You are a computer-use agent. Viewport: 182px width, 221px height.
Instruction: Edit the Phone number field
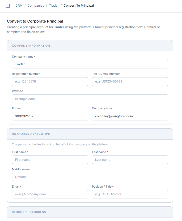click(50, 116)
